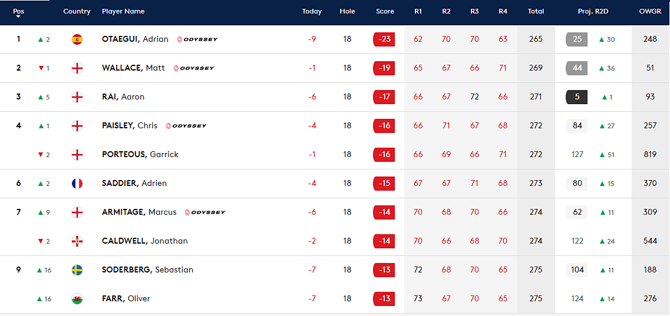
Task: Click Odyssey logo beside Armitage, Marcus
Action: pos(205,212)
